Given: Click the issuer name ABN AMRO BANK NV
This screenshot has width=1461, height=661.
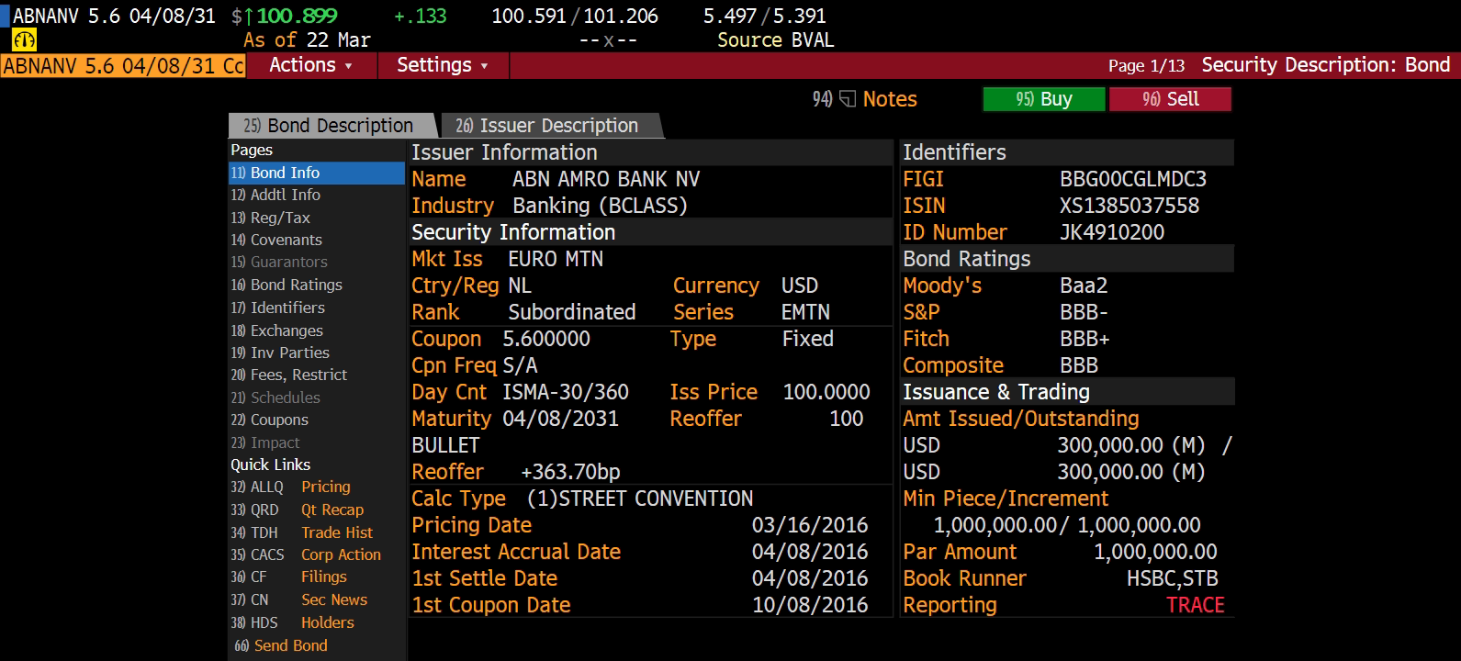Looking at the screenshot, I should pos(606,179).
